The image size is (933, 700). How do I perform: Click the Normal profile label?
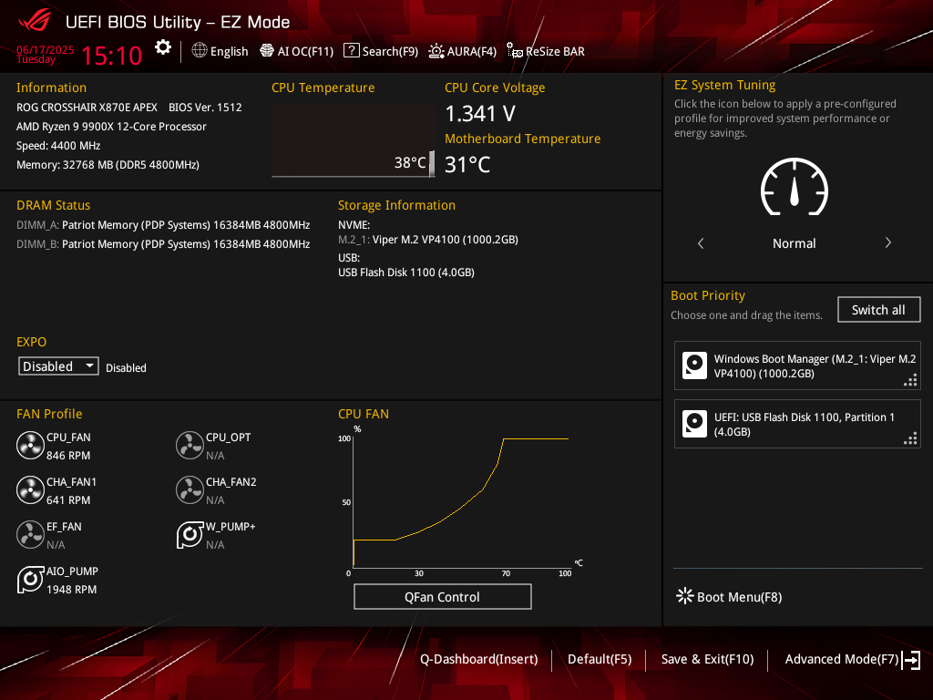(795, 243)
